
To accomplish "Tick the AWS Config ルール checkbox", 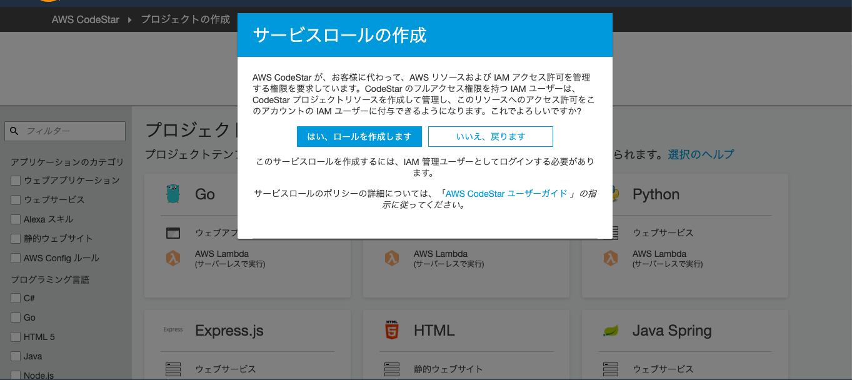I will tap(16, 258).
